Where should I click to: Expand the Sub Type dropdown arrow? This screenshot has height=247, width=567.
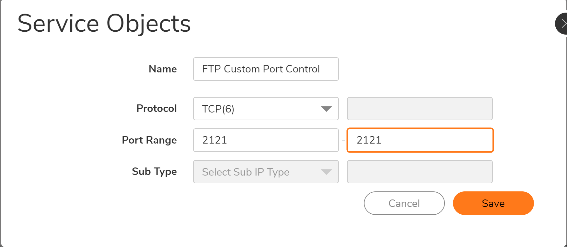coord(326,172)
